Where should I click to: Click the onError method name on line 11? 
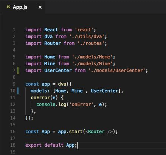(x=40, y=98)
